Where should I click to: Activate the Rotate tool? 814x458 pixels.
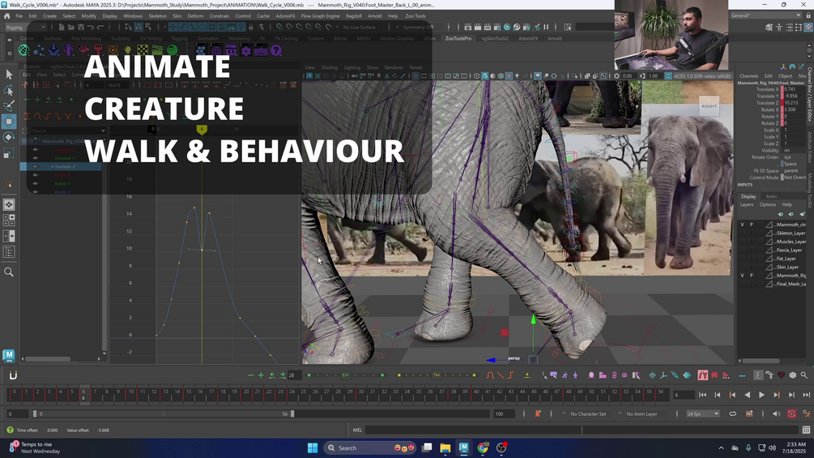(9, 137)
